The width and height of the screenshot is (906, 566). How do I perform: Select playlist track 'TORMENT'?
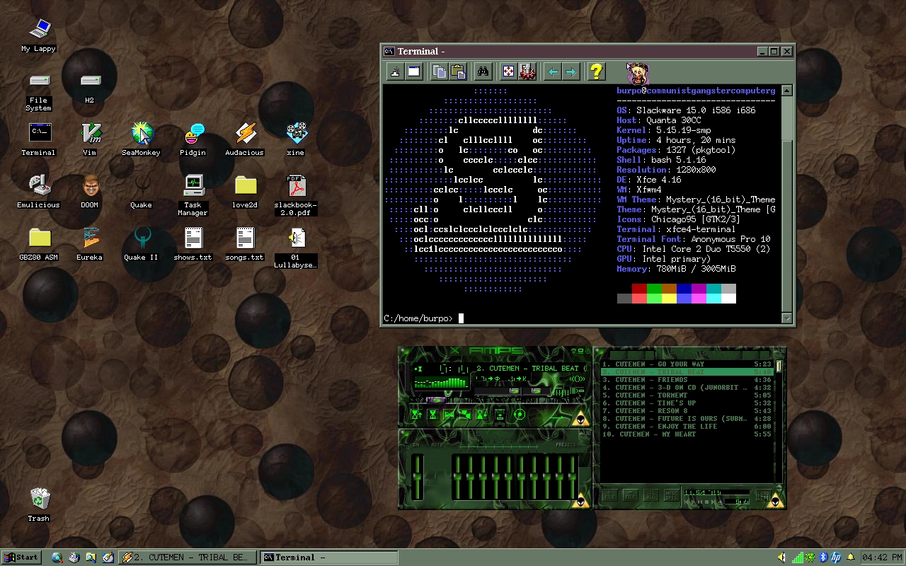[687, 395]
